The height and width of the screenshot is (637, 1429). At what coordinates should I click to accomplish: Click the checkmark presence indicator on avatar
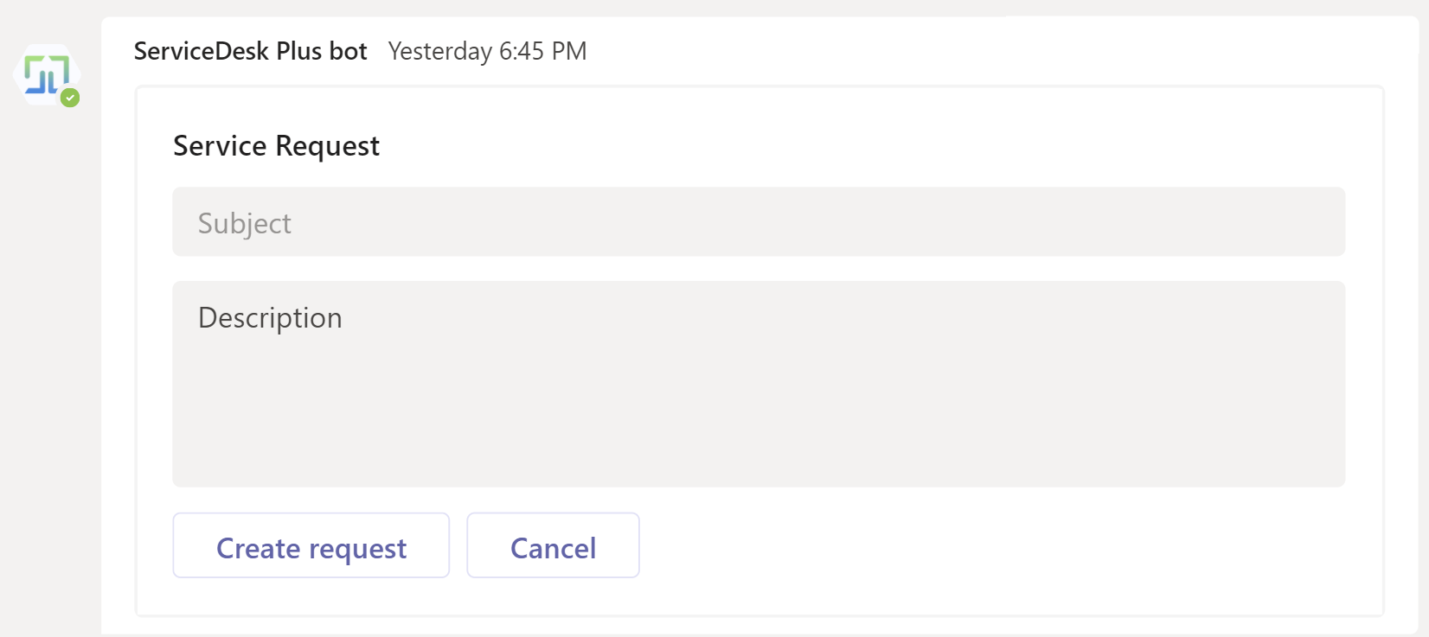pyautogui.click(x=70, y=98)
